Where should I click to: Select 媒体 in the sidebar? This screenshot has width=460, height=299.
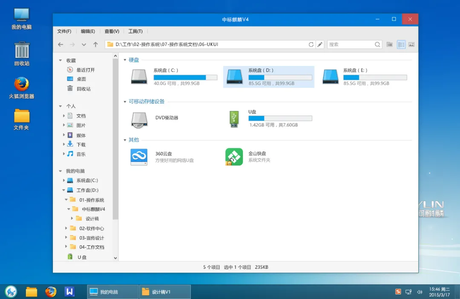point(81,135)
